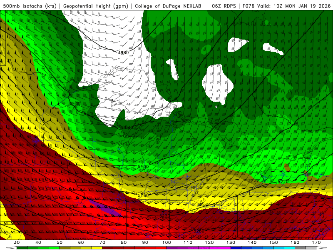Select the '06Z RDPS' model run label
This screenshot has width=333, height=250.
(x=224, y=6)
